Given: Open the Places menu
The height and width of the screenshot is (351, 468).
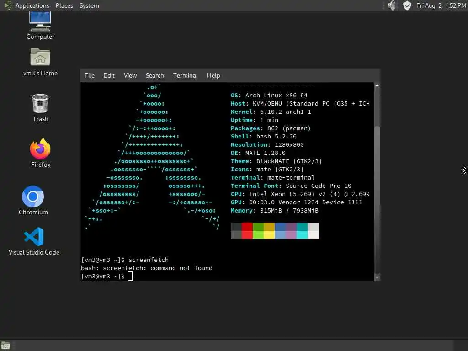Looking at the screenshot, I should (x=64, y=5).
